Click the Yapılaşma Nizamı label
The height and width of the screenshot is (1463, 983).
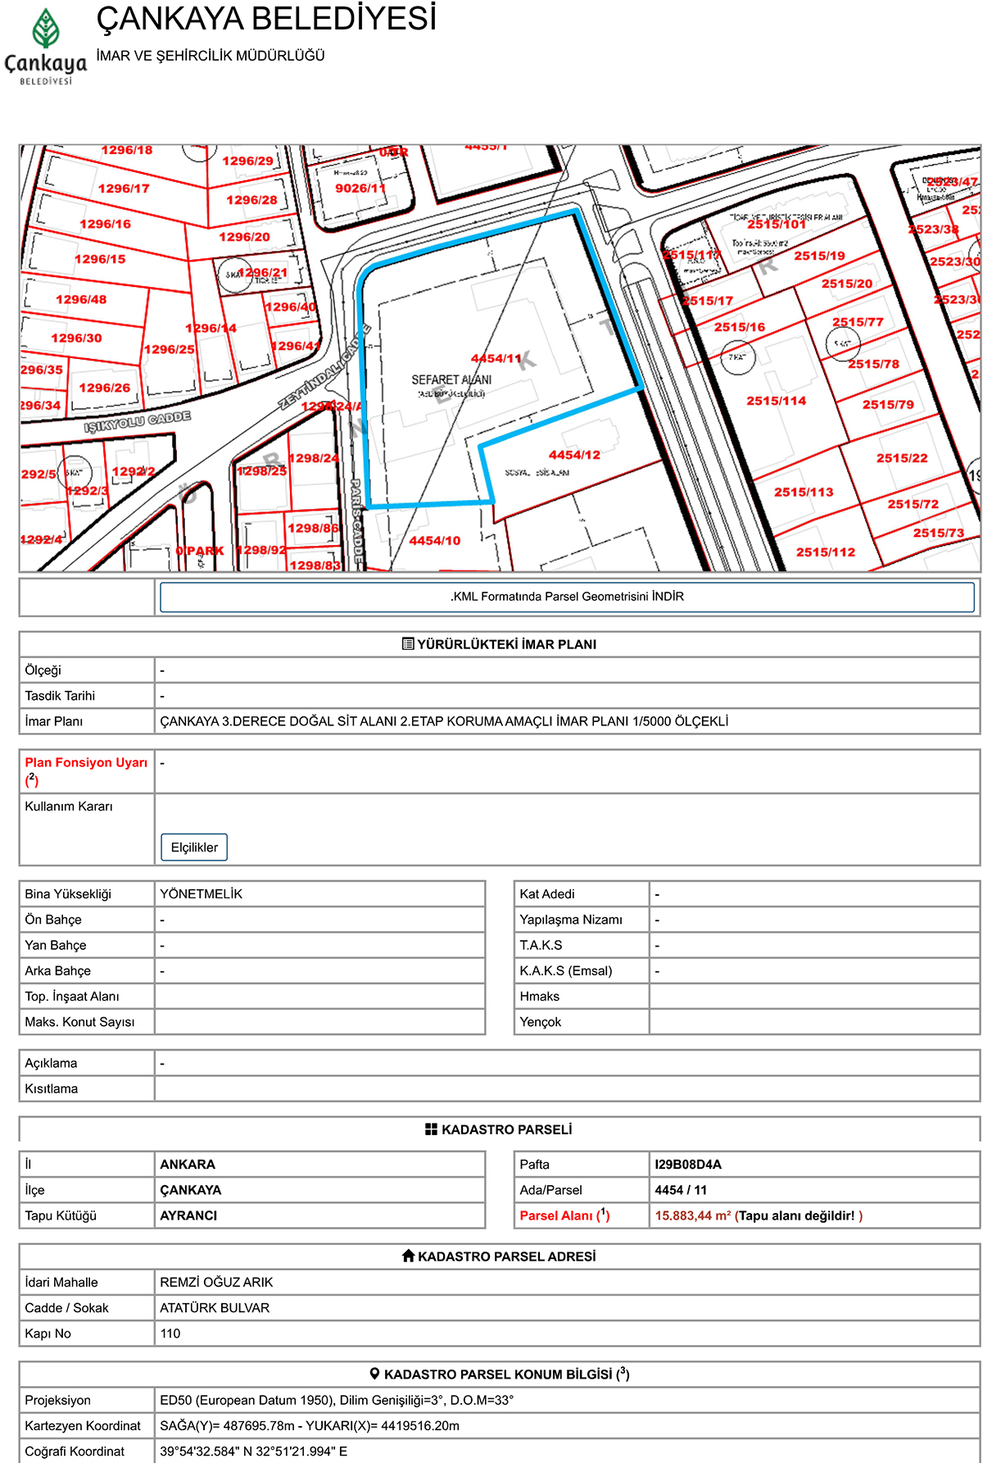tap(571, 920)
